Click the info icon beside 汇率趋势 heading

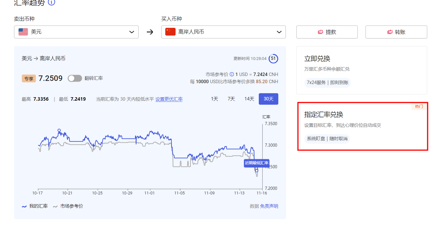click(x=51, y=3)
